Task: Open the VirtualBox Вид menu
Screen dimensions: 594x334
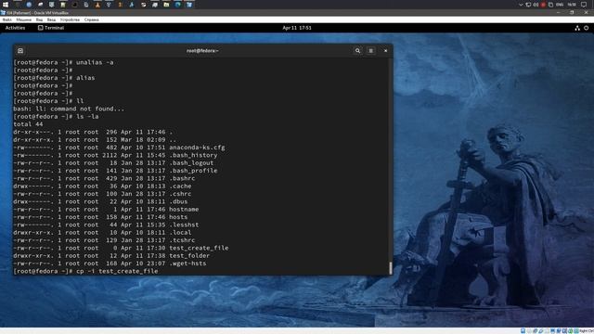Action: pyautogui.click(x=39, y=19)
